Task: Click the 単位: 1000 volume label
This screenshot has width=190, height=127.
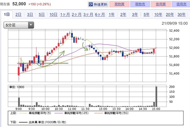Action: click(x=17, y=87)
